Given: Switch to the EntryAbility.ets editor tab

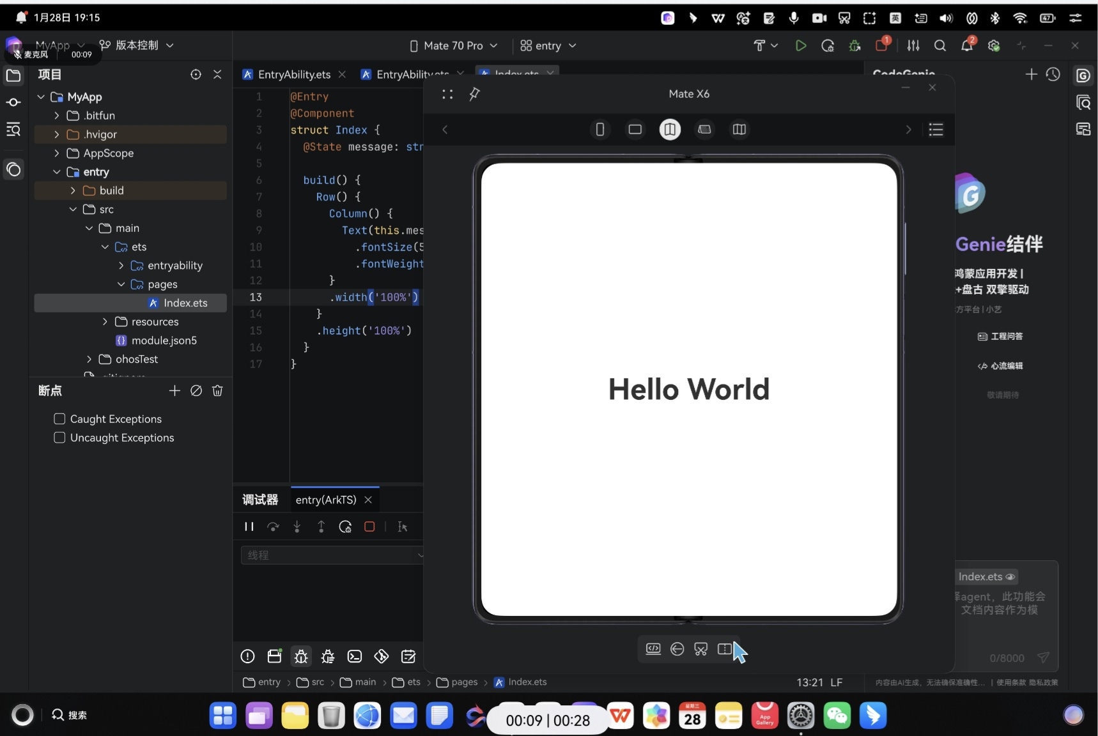Looking at the screenshot, I should tap(294, 75).
